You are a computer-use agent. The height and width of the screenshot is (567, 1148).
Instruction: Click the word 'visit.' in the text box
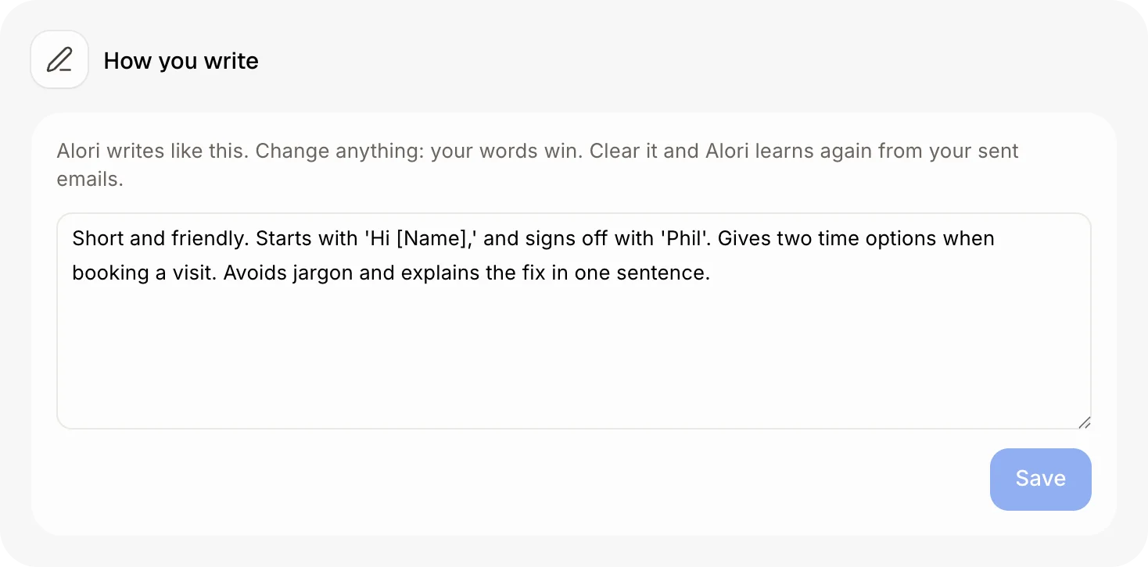[188, 274]
